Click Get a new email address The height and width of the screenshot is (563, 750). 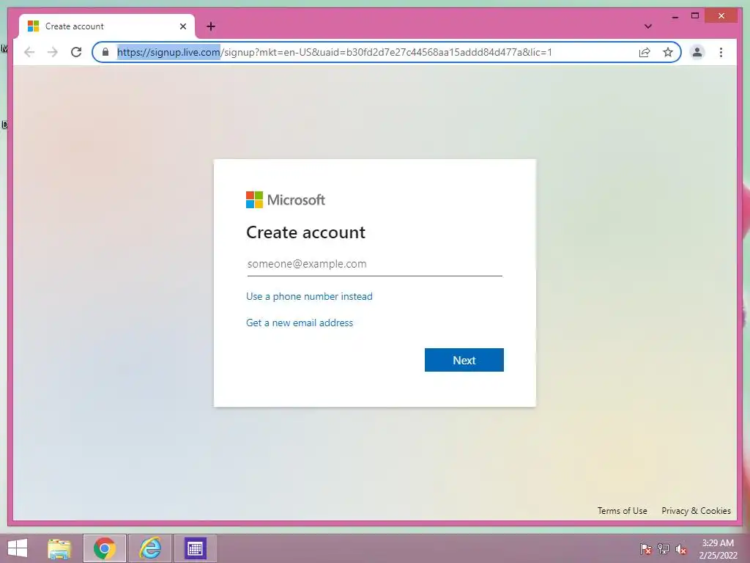300,323
